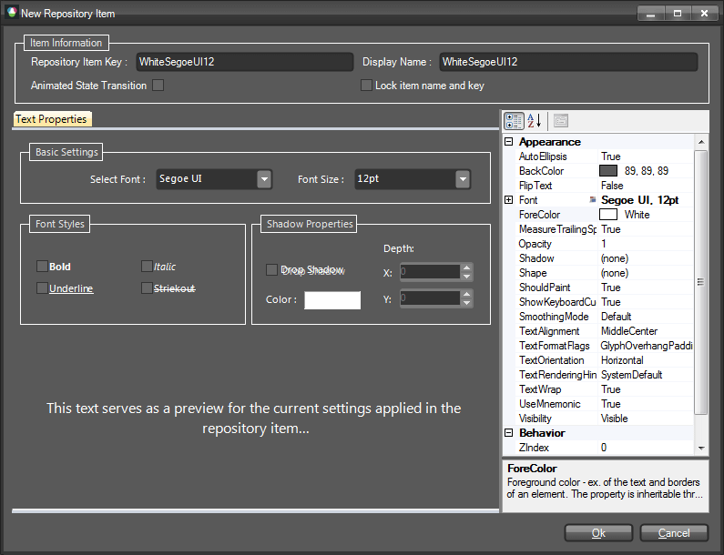Viewport: 724px width, 555px height.
Task: Select the Text Properties tab
Action: (52, 119)
